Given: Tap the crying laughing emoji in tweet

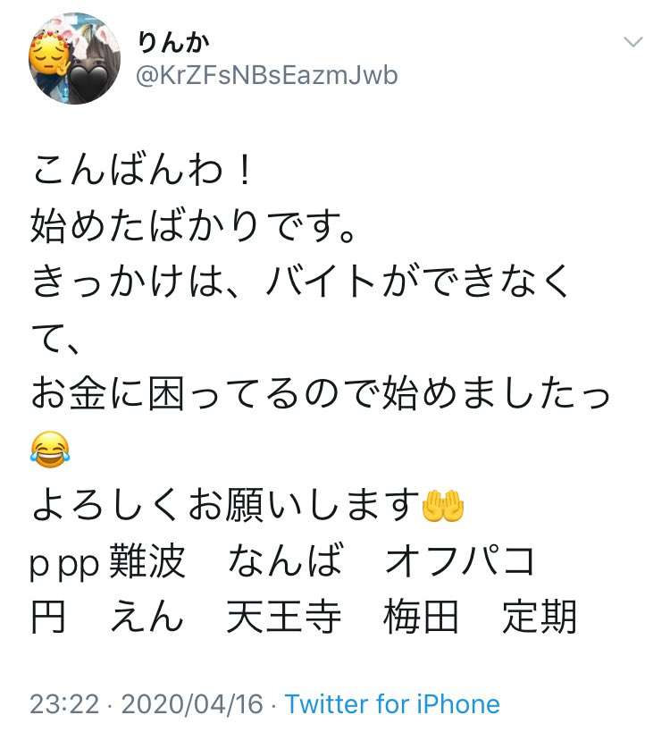Looking at the screenshot, I should pos(50,449).
